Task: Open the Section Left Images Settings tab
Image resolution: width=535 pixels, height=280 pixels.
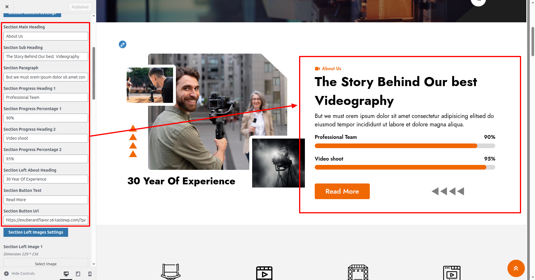Action: [x=36, y=232]
